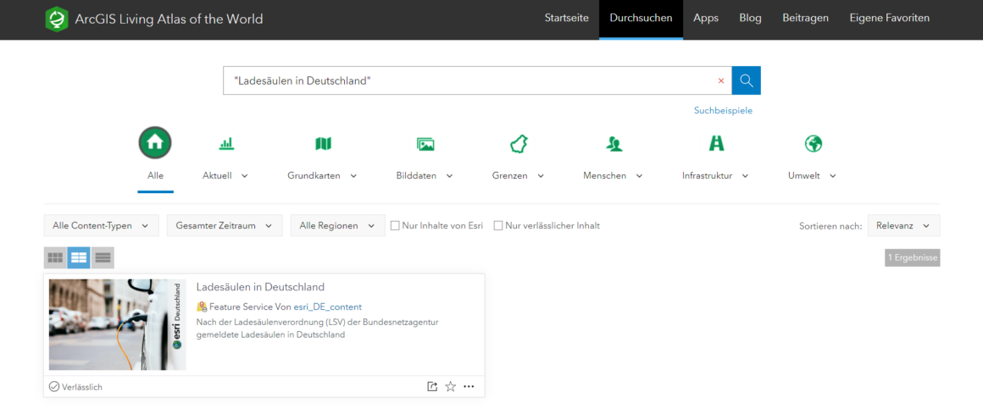Expand the Grundkarten category dropdown
Viewport: 983px width, 414px height.
pyautogui.click(x=353, y=176)
